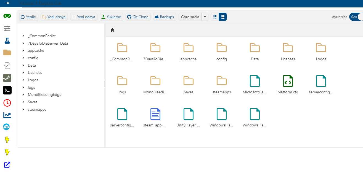
Task: Open the folder file-manager sidebar icon
Action: (7, 53)
